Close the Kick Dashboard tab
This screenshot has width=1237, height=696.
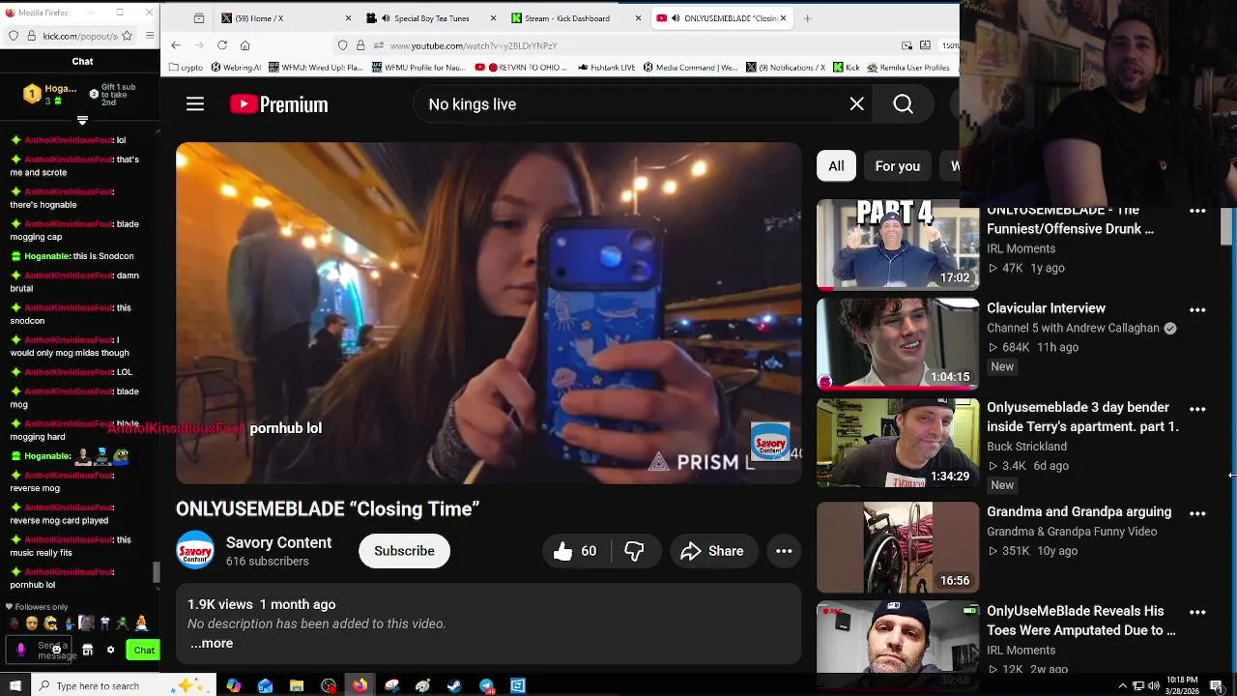tap(638, 18)
